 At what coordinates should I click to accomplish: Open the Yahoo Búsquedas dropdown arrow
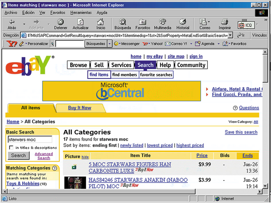(x=110, y=44)
